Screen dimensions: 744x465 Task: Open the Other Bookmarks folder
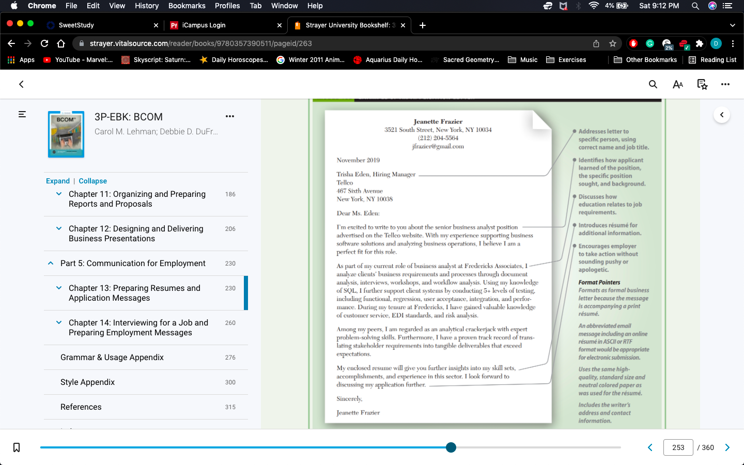click(645, 60)
